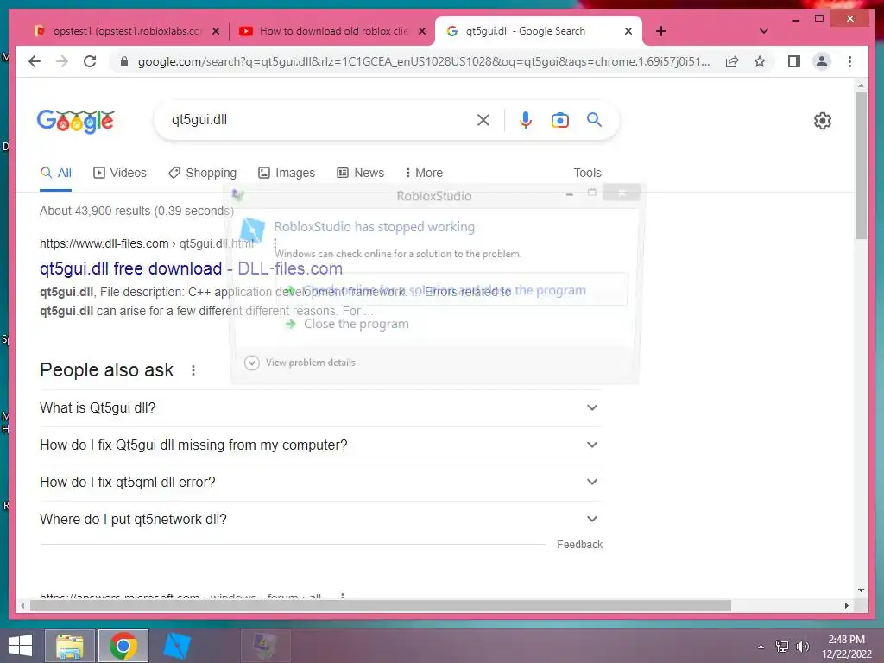Open a new tab with plus button
The height and width of the screenshot is (663, 884).
(661, 31)
